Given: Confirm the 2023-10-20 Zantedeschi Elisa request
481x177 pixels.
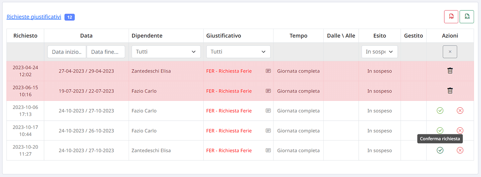Looking at the screenshot, I should [440, 150].
